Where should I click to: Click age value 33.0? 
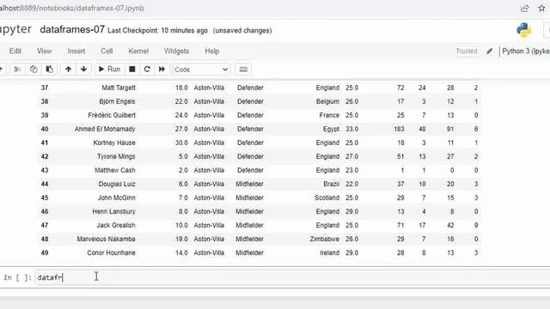pyautogui.click(x=351, y=129)
